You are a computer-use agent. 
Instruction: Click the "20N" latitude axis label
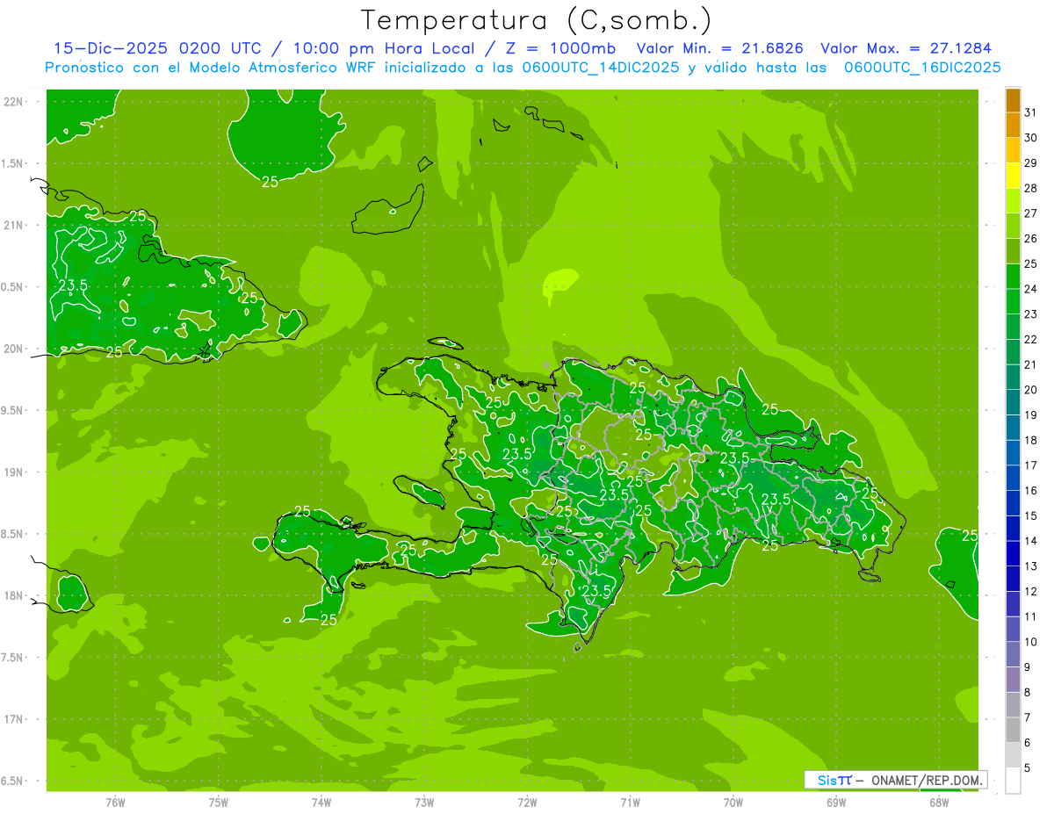(14, 349)
